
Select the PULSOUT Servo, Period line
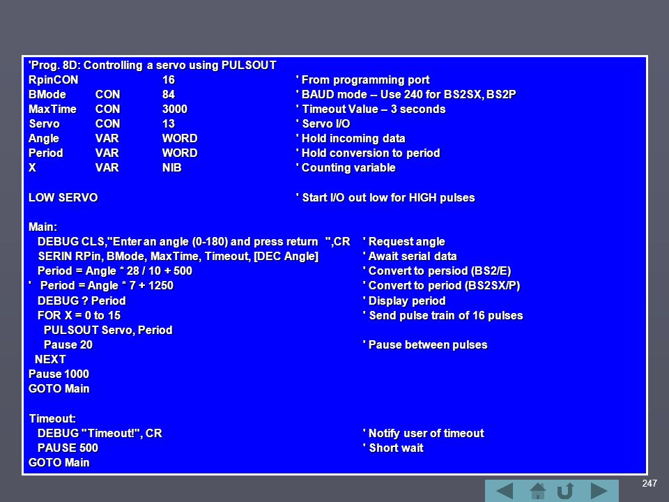(108, 330)
